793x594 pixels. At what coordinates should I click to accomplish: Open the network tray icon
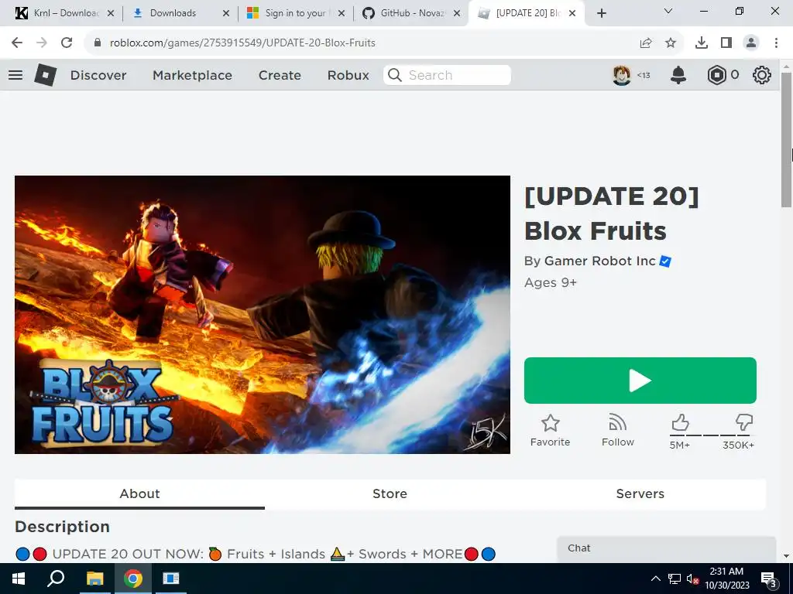[675, 579]
